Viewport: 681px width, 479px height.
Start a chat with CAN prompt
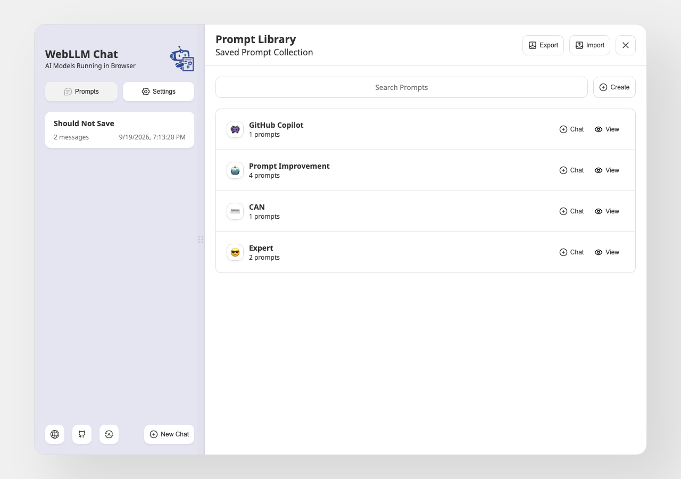571,211
